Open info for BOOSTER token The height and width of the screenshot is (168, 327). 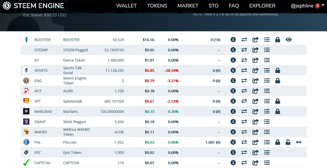coord(233,39)
